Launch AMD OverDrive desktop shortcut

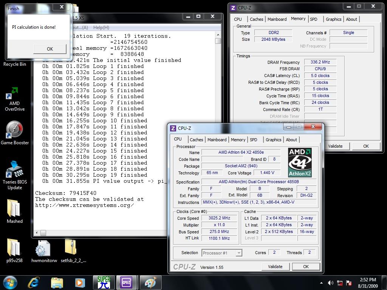click(x=15, y=99)
